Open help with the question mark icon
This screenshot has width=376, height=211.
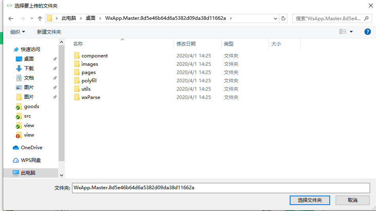[367, 32]
